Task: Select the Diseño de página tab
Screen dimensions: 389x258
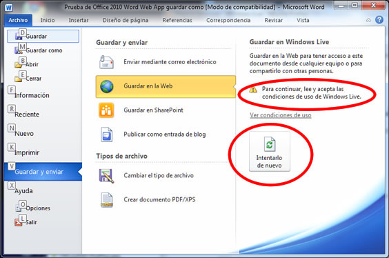Action: [126, 20]
